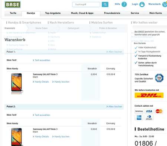Viewport: 167px width, 146px height.
Task: Open the Mein Konto tab
Action: coord(155,13)
